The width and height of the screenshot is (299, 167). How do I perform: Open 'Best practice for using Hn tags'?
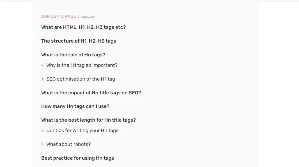(x=78, y=158)
